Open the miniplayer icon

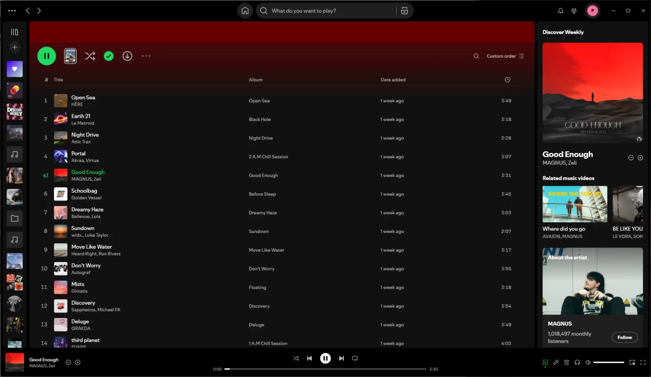[632, 362]
